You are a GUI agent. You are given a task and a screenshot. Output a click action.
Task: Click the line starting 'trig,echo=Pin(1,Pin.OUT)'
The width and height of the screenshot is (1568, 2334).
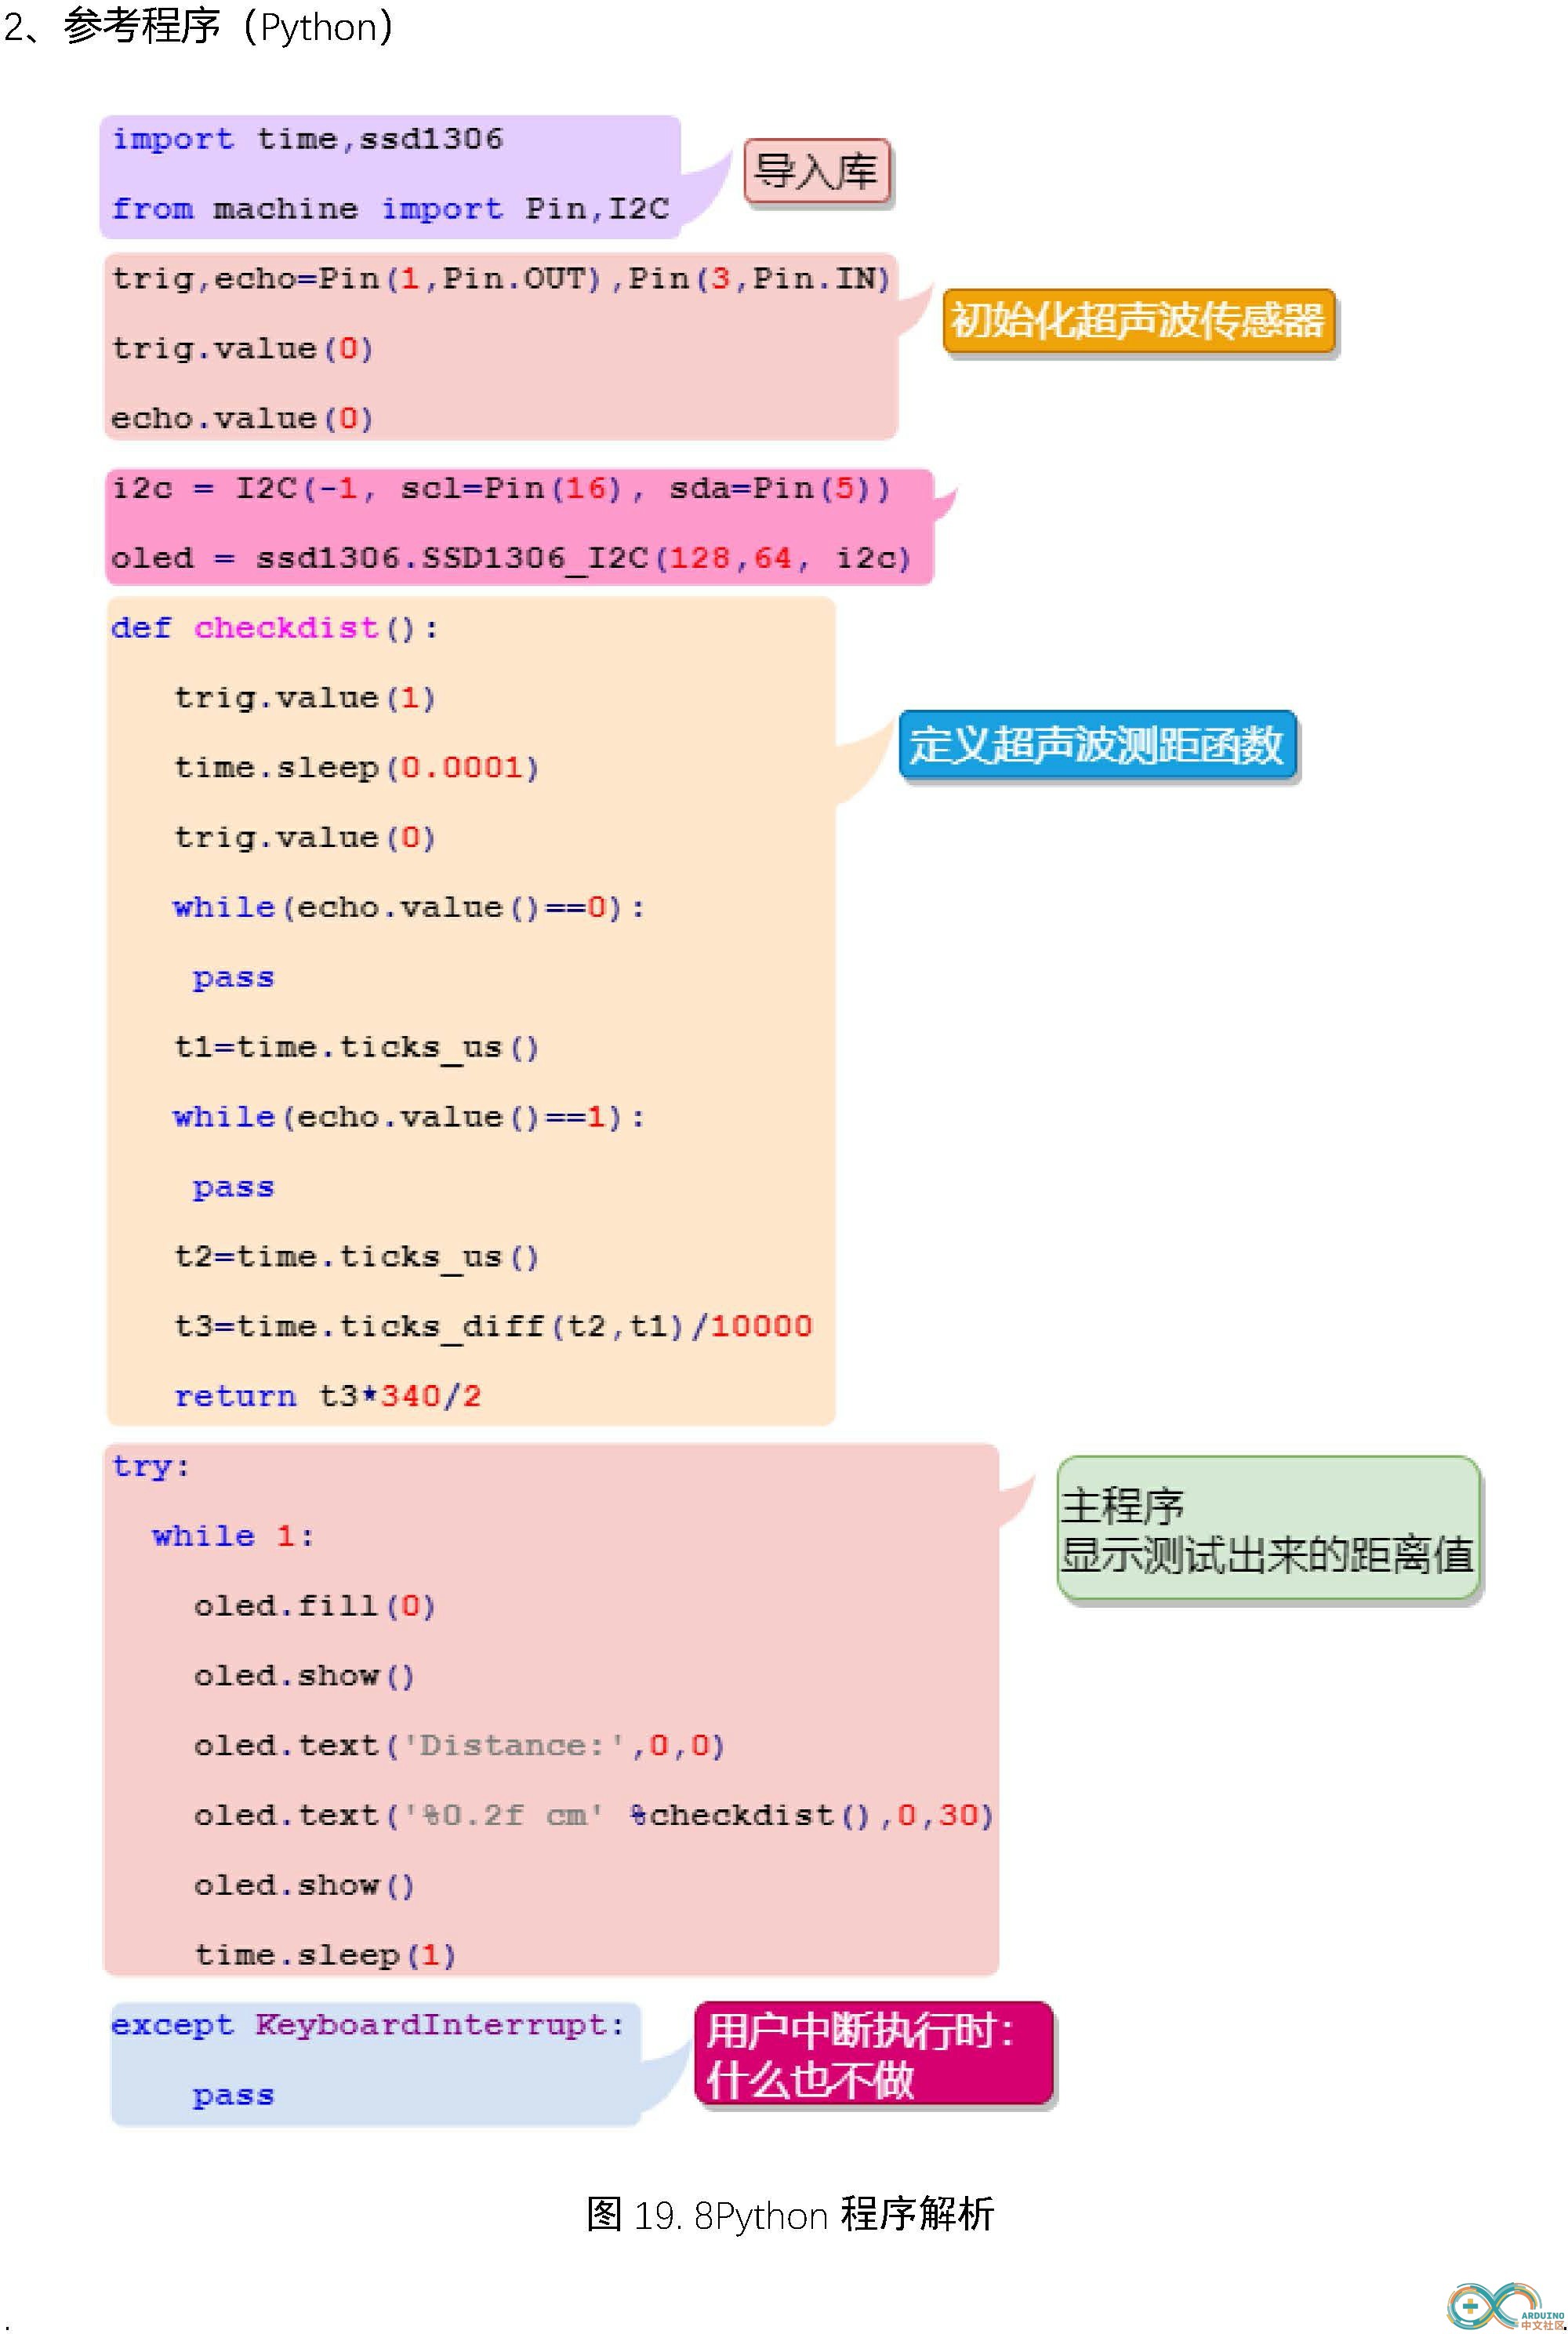coord(500,278)
